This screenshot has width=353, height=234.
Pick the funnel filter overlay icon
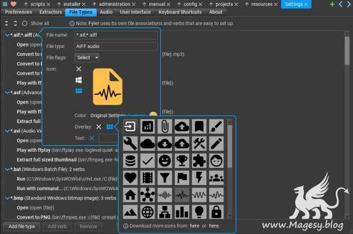165,177
